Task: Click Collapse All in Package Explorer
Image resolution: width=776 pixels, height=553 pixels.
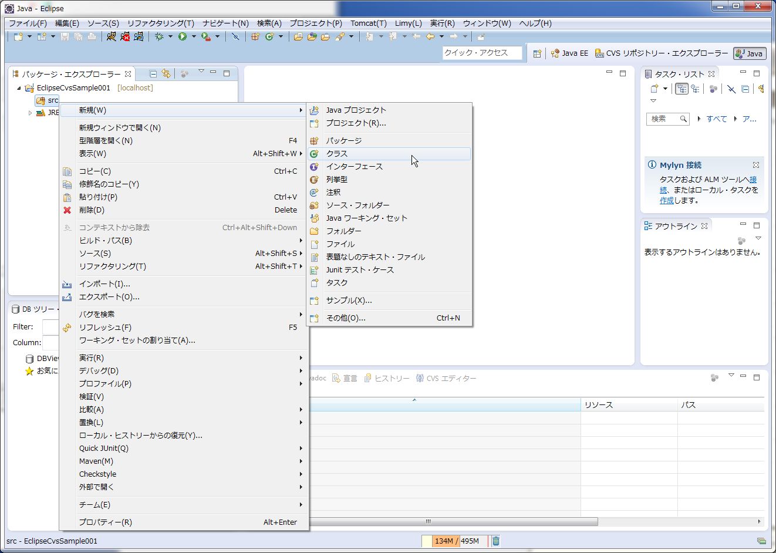Action: [x=153, y=73]
